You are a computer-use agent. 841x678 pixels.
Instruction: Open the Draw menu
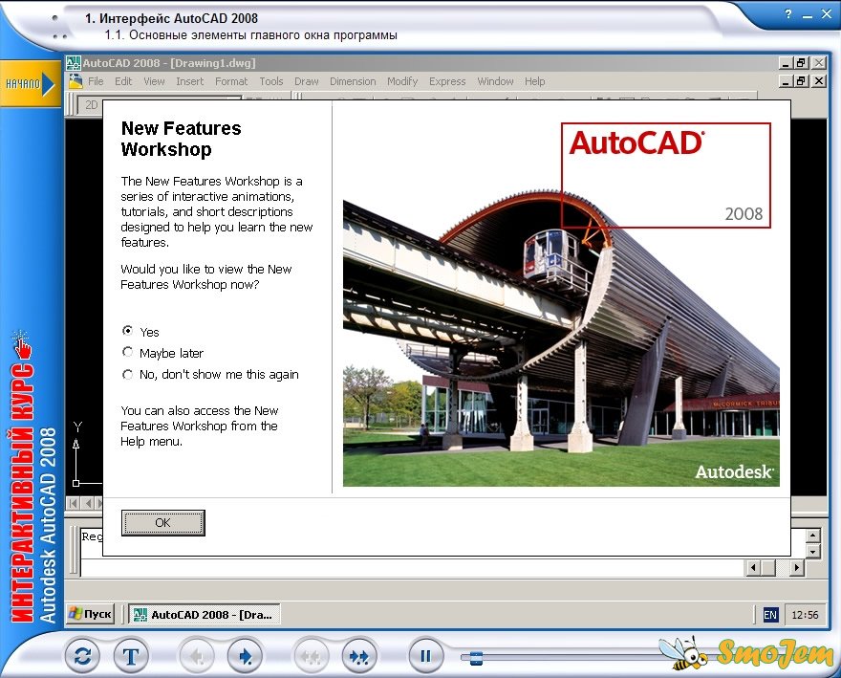click(x=306, y=81)
